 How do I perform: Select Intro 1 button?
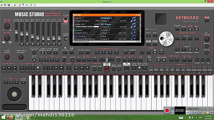click(4, 69)
